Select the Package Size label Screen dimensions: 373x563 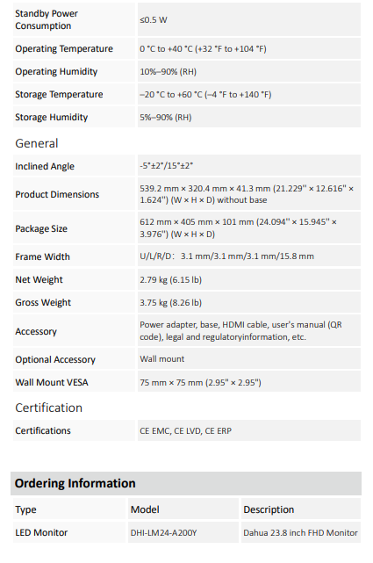[x=41, y=228]
